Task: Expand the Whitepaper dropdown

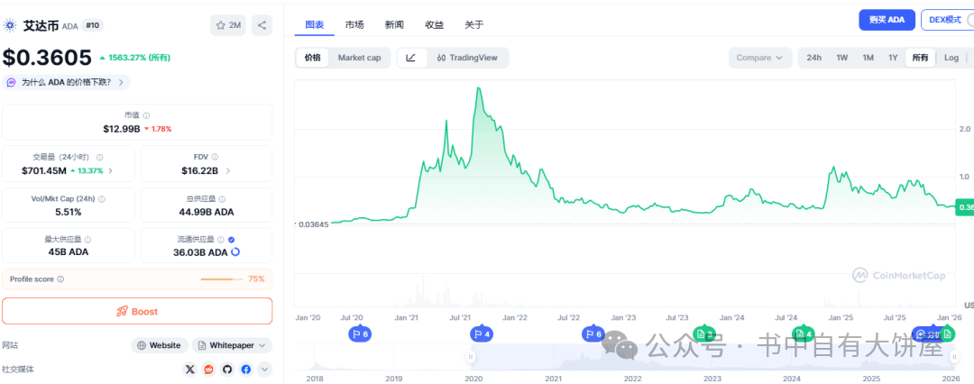Action: click(232, 345)
